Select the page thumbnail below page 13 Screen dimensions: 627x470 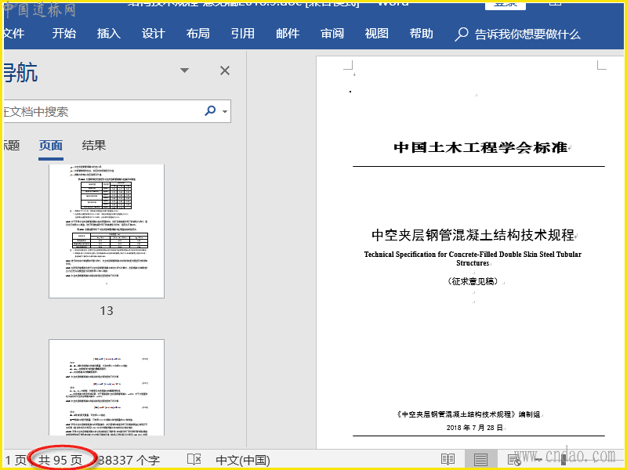107,388
